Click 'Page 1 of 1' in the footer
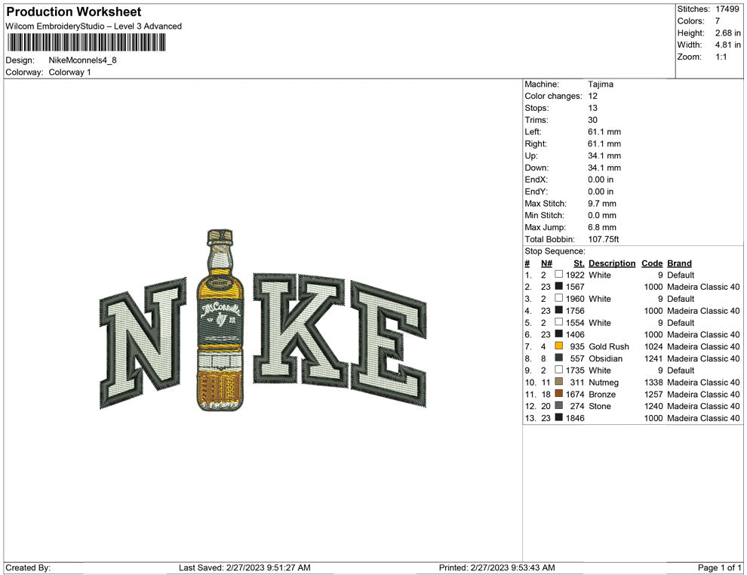The height and width of the screenshot is (575, 747). click(719, 567)
